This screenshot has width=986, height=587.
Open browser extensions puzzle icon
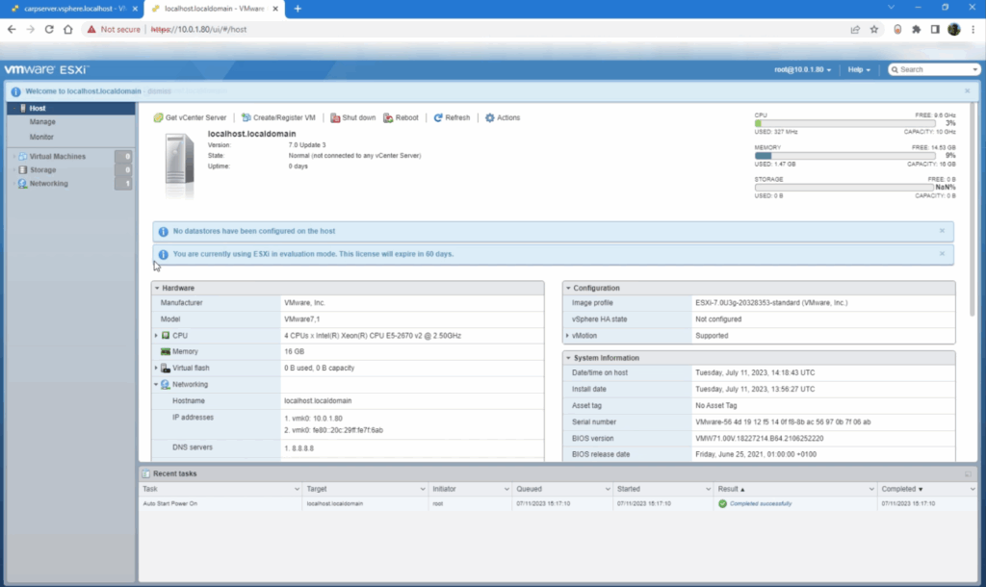917,30
